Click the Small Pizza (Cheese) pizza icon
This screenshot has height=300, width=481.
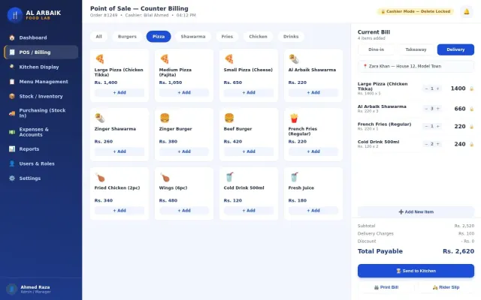(229, 58)
